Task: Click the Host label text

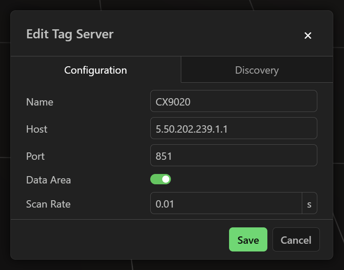Action: click(x=37, y=129)
